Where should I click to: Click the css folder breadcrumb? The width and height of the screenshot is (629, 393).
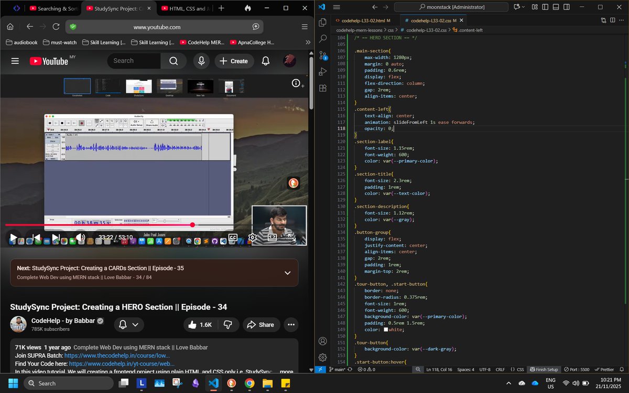pos(389,30)
